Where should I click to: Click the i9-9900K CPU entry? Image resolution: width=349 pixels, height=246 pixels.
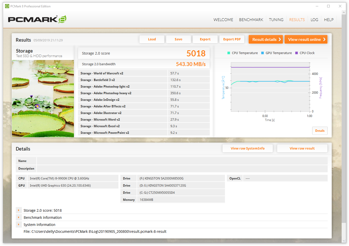click(73, 178)
